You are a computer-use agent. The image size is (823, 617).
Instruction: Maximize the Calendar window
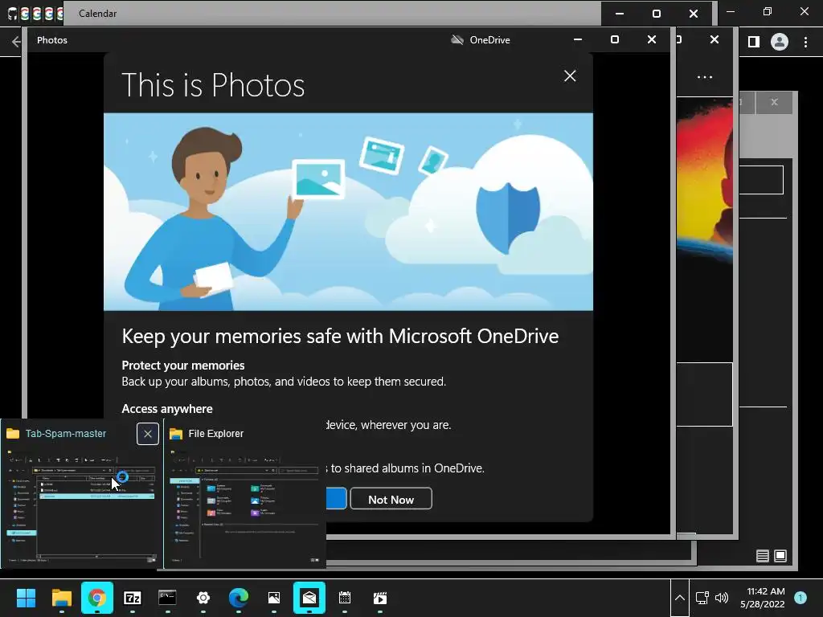[657, 14]
